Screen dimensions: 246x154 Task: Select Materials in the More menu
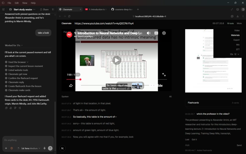235,35
